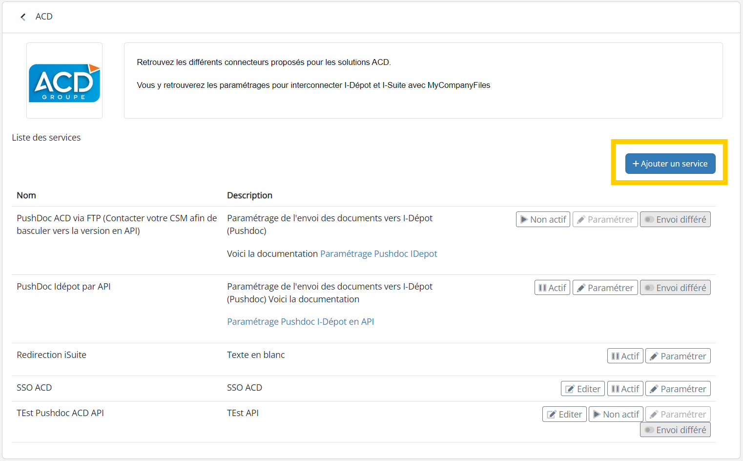Edit the TEst Pushdoc ACD API service
Viewport: 743px width, 461px height.
564,415
